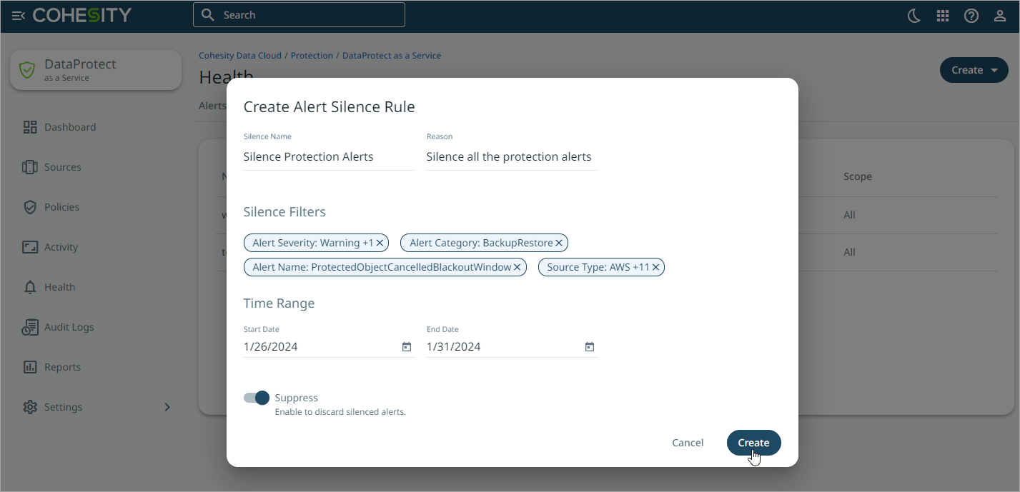Go to Audit Logs in sidebar
The width and height of the screenshot is (1020, 492).
[x=69, y=327]
